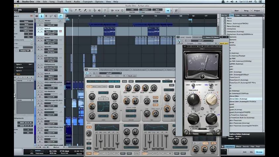Enable OSC4 in Spire oscillator selector
The width and height of the screenshot is (279, 157).
(105, 86)
